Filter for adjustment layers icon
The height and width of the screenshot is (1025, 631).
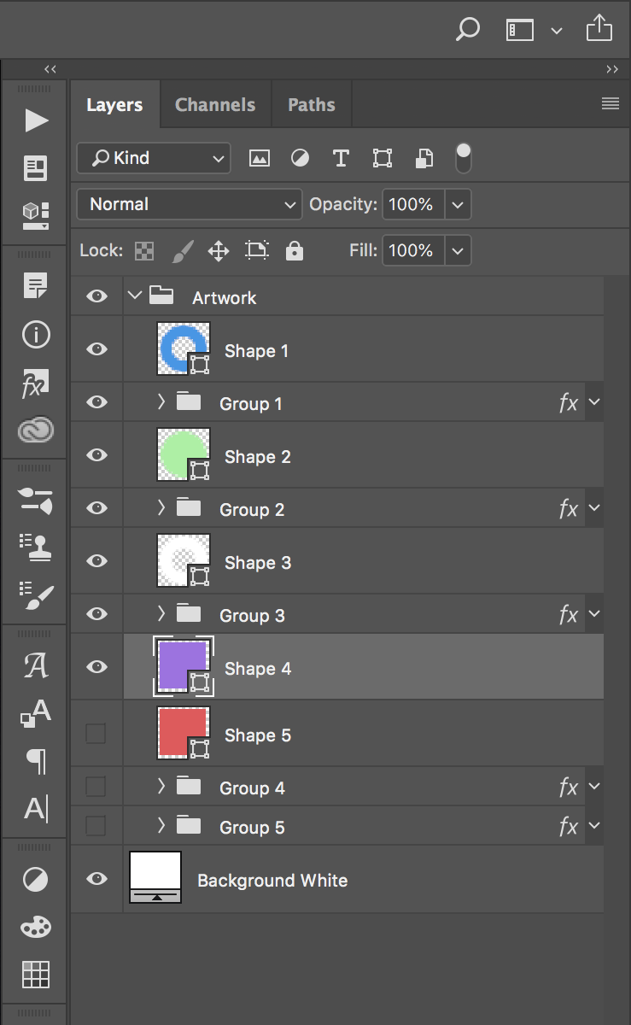tap(300, 158)
